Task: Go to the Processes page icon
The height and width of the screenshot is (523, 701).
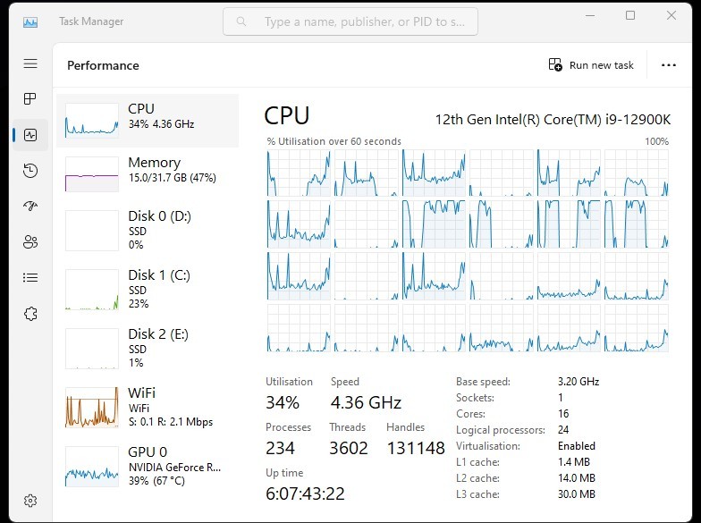Action: [30, 98]
